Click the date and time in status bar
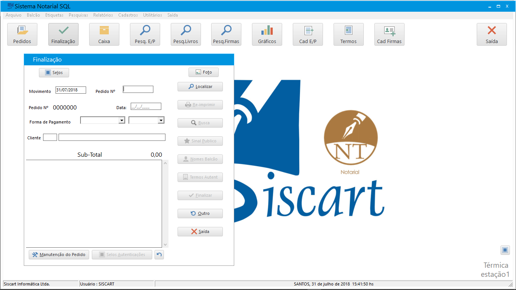 tap(334, 284)
